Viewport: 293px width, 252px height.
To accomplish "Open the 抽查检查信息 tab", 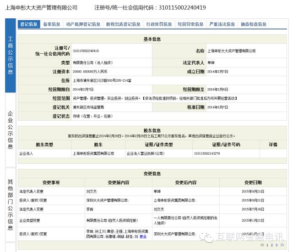I will [x=254, y=24].
